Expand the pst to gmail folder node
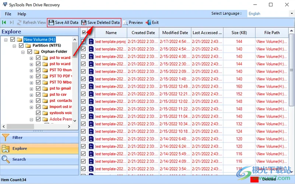This screenshot has width=295, height=184. pyautogui.click(x=31, y=89)
